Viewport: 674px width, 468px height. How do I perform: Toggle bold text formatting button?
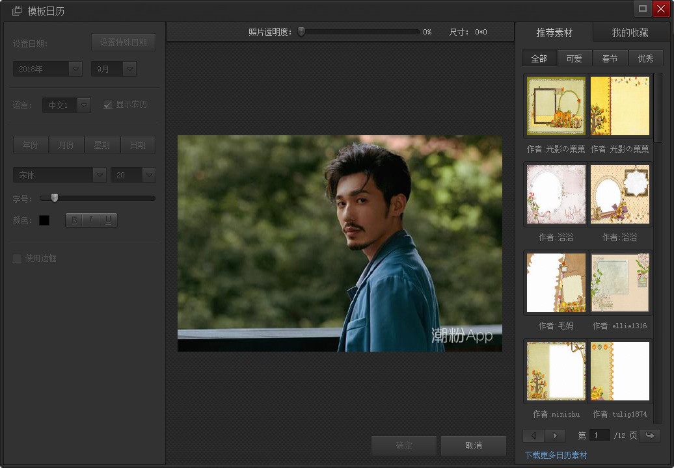point(74,220)
